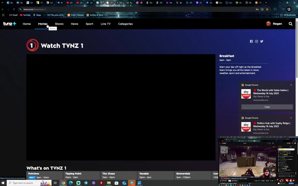Select the Tipping Point schedule card
This screenshot has width=298, height=186.
[x=82, y=175]
